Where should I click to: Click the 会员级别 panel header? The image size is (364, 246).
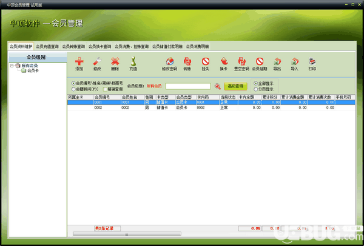tap(38, 57)
